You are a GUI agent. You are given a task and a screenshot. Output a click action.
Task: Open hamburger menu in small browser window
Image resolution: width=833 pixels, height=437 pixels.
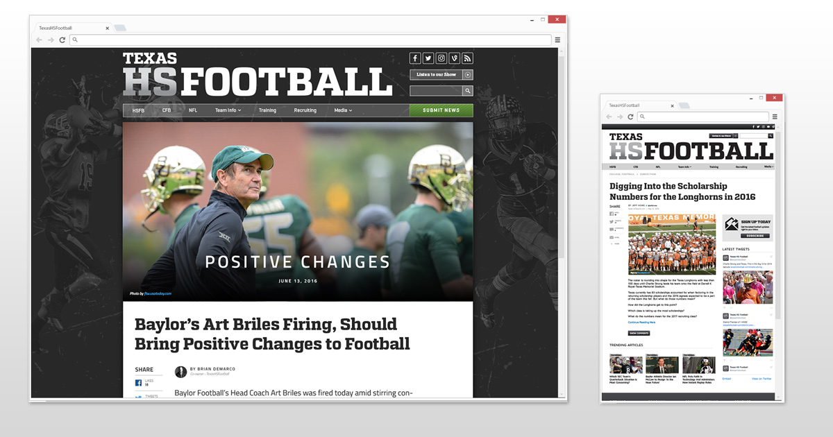(x=775, y=117)
